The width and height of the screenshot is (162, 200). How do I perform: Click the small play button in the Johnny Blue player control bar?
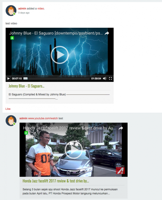8,78
